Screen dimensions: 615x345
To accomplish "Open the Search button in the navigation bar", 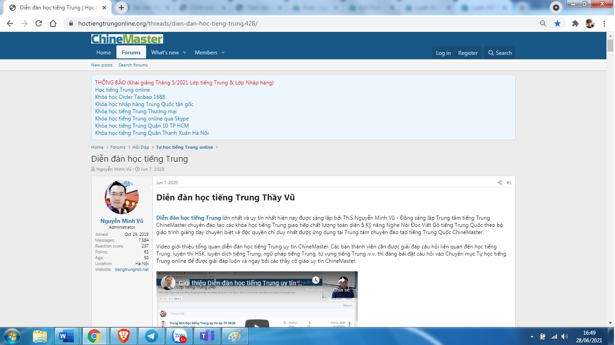I will (x=499, y=53).
